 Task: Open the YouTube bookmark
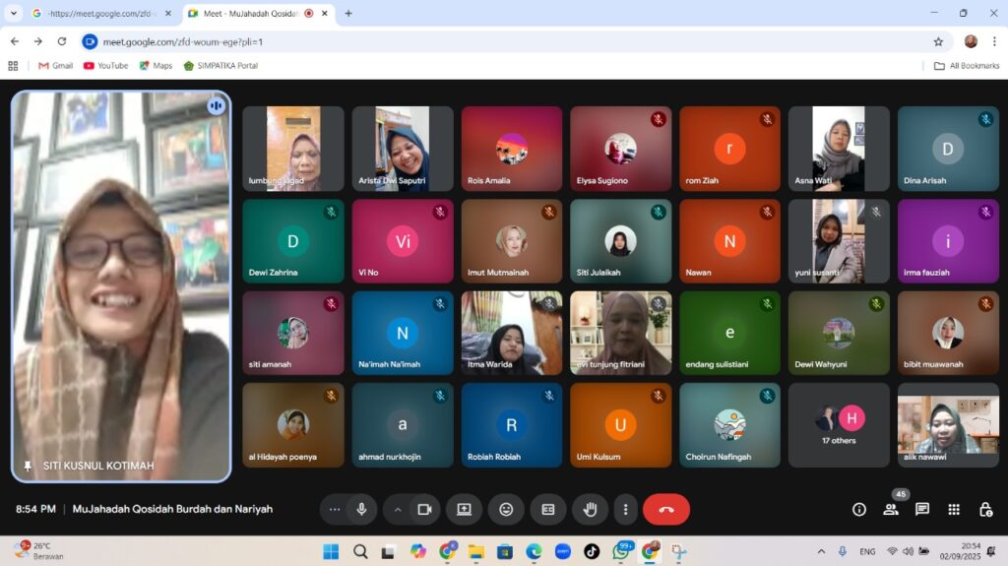pos(105,66)
